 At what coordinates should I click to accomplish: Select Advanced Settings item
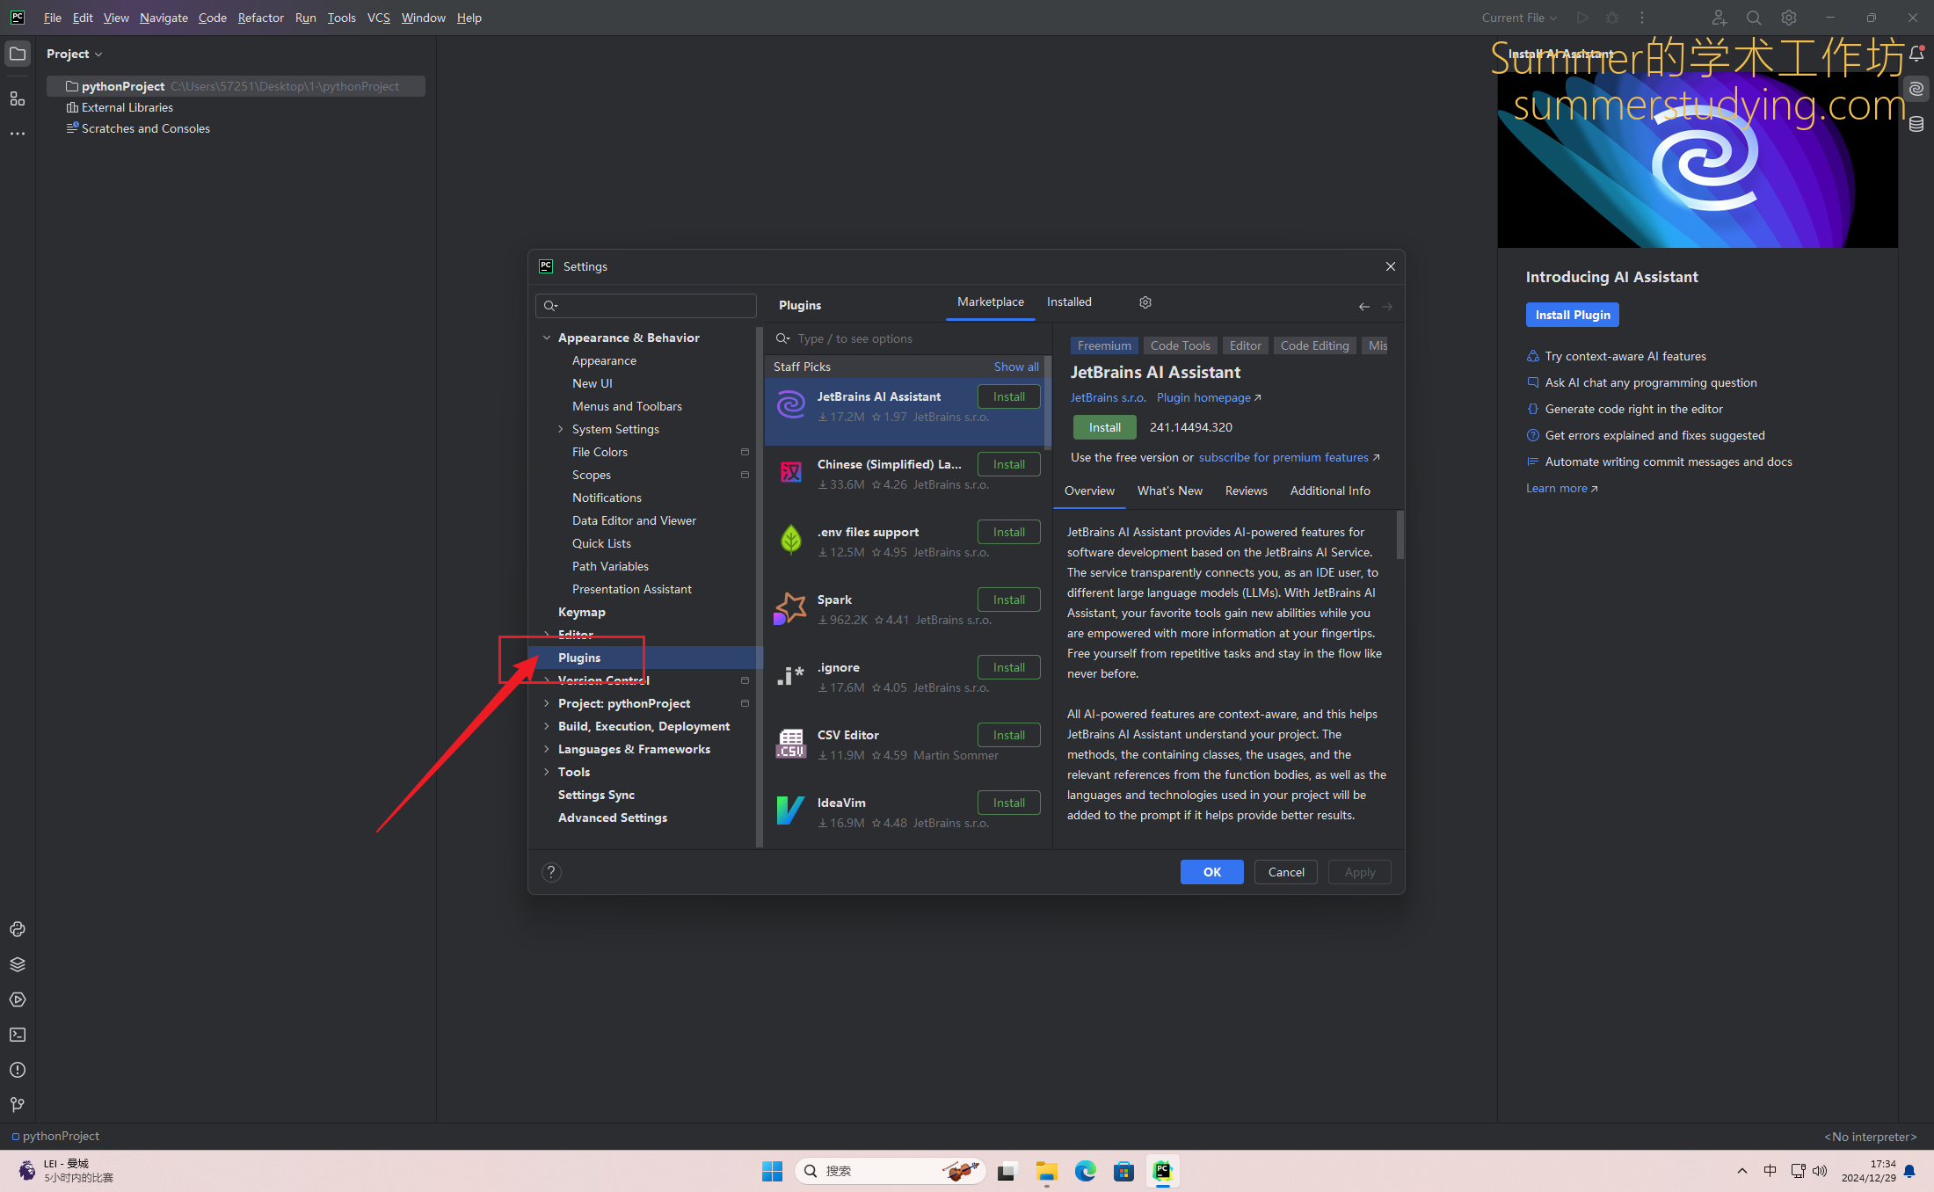[613, 818]
